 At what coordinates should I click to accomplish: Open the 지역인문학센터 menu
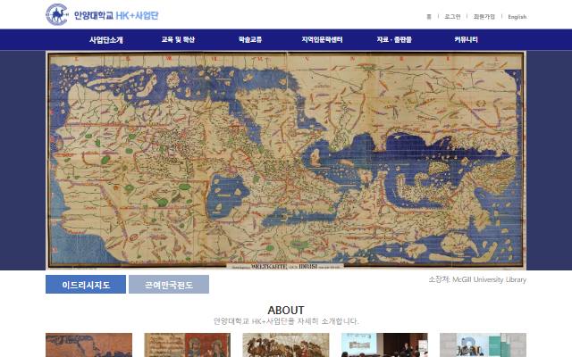click(322, 39)
